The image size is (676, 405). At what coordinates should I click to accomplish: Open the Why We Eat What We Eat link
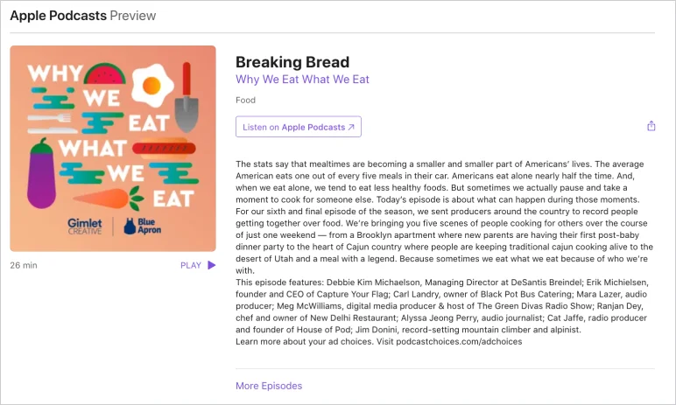coord(302,80)
